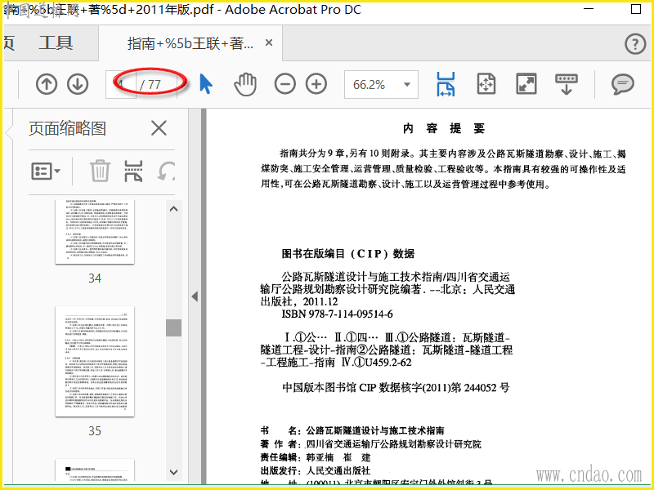Collapse the navigation pane arrow
Viewport: 654px width, 490px height.
click(195, 296)
